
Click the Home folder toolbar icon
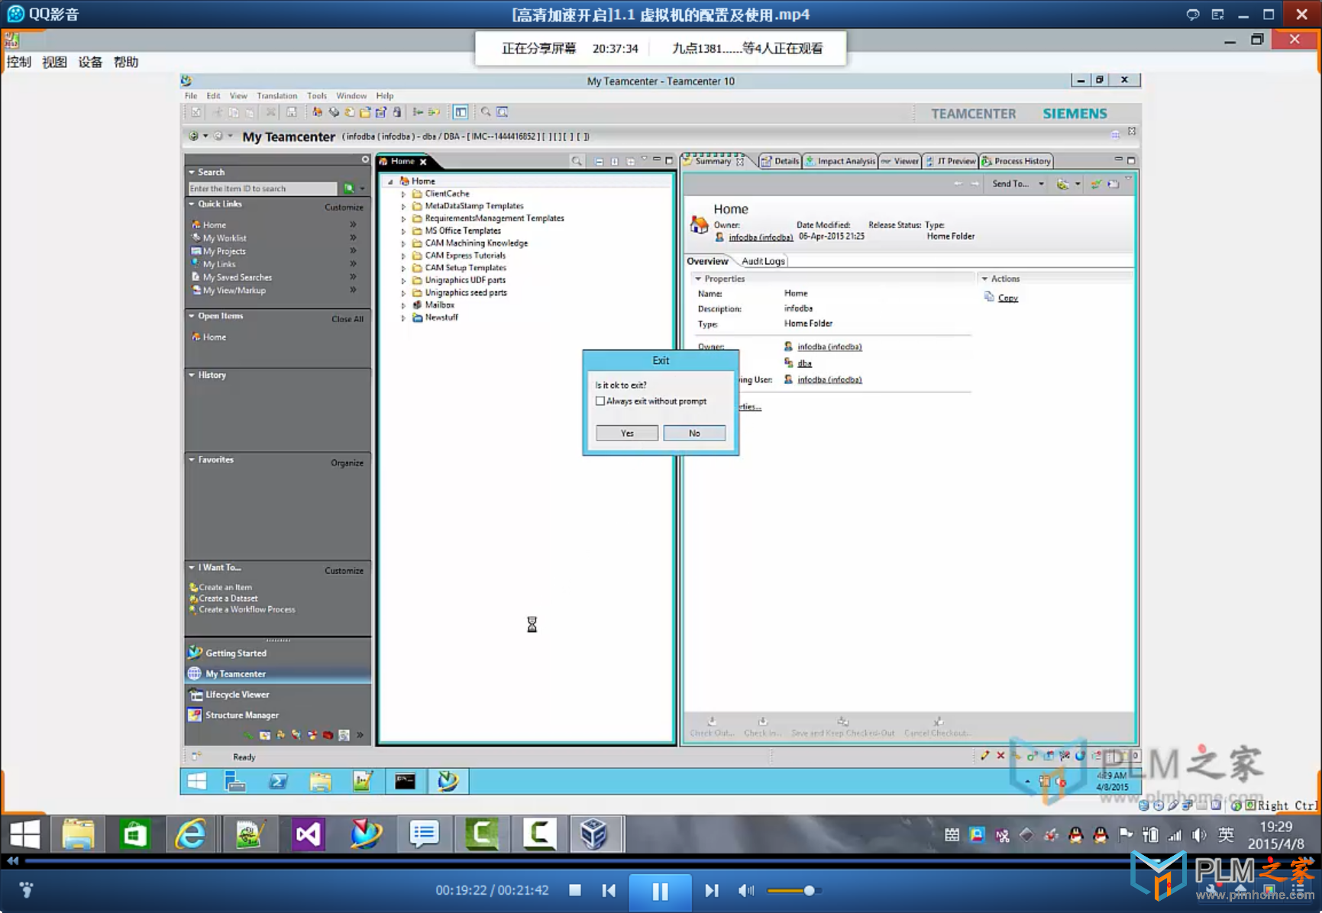(x=317, y=112)
